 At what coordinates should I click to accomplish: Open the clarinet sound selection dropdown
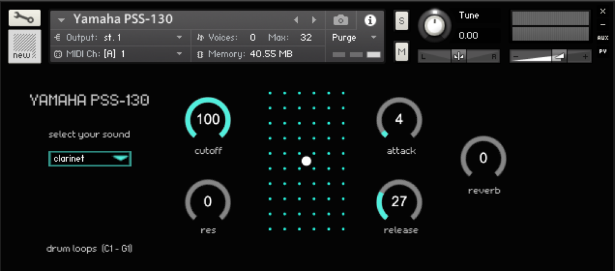pyautogui.click(x=90, y=159)
